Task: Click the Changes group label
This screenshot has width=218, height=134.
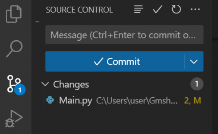Action: (71, 84)
